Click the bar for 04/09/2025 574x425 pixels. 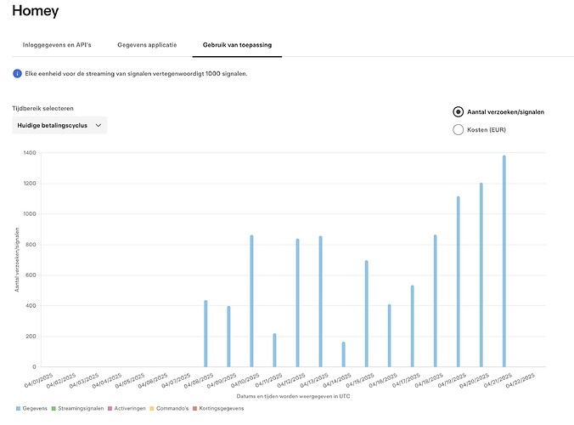pyautogui.click(x=228, y=337)
